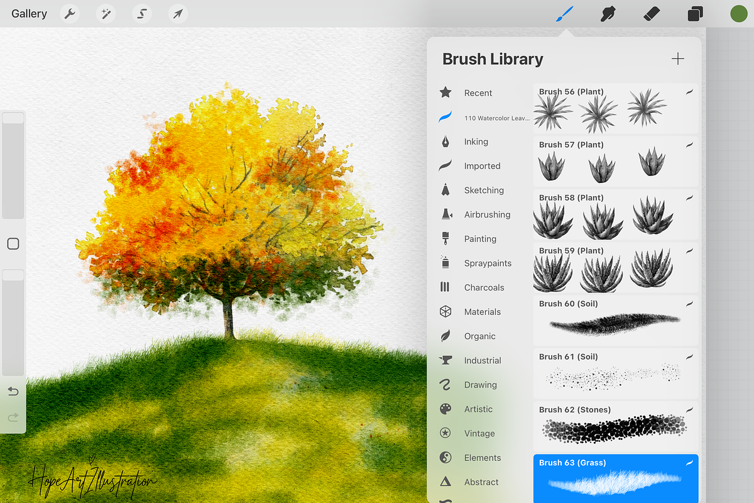The width and height of the screenshot is (754, 503).
Task: Return to the Gallery
Action: (x=29, y=14)
